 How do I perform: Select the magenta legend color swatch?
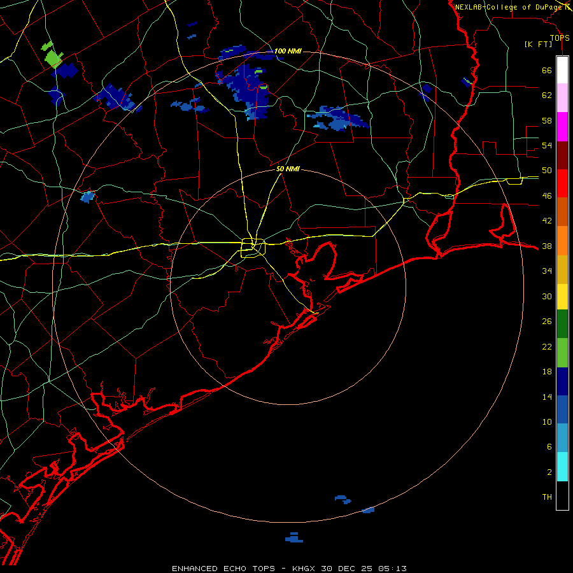coord(562,127)
